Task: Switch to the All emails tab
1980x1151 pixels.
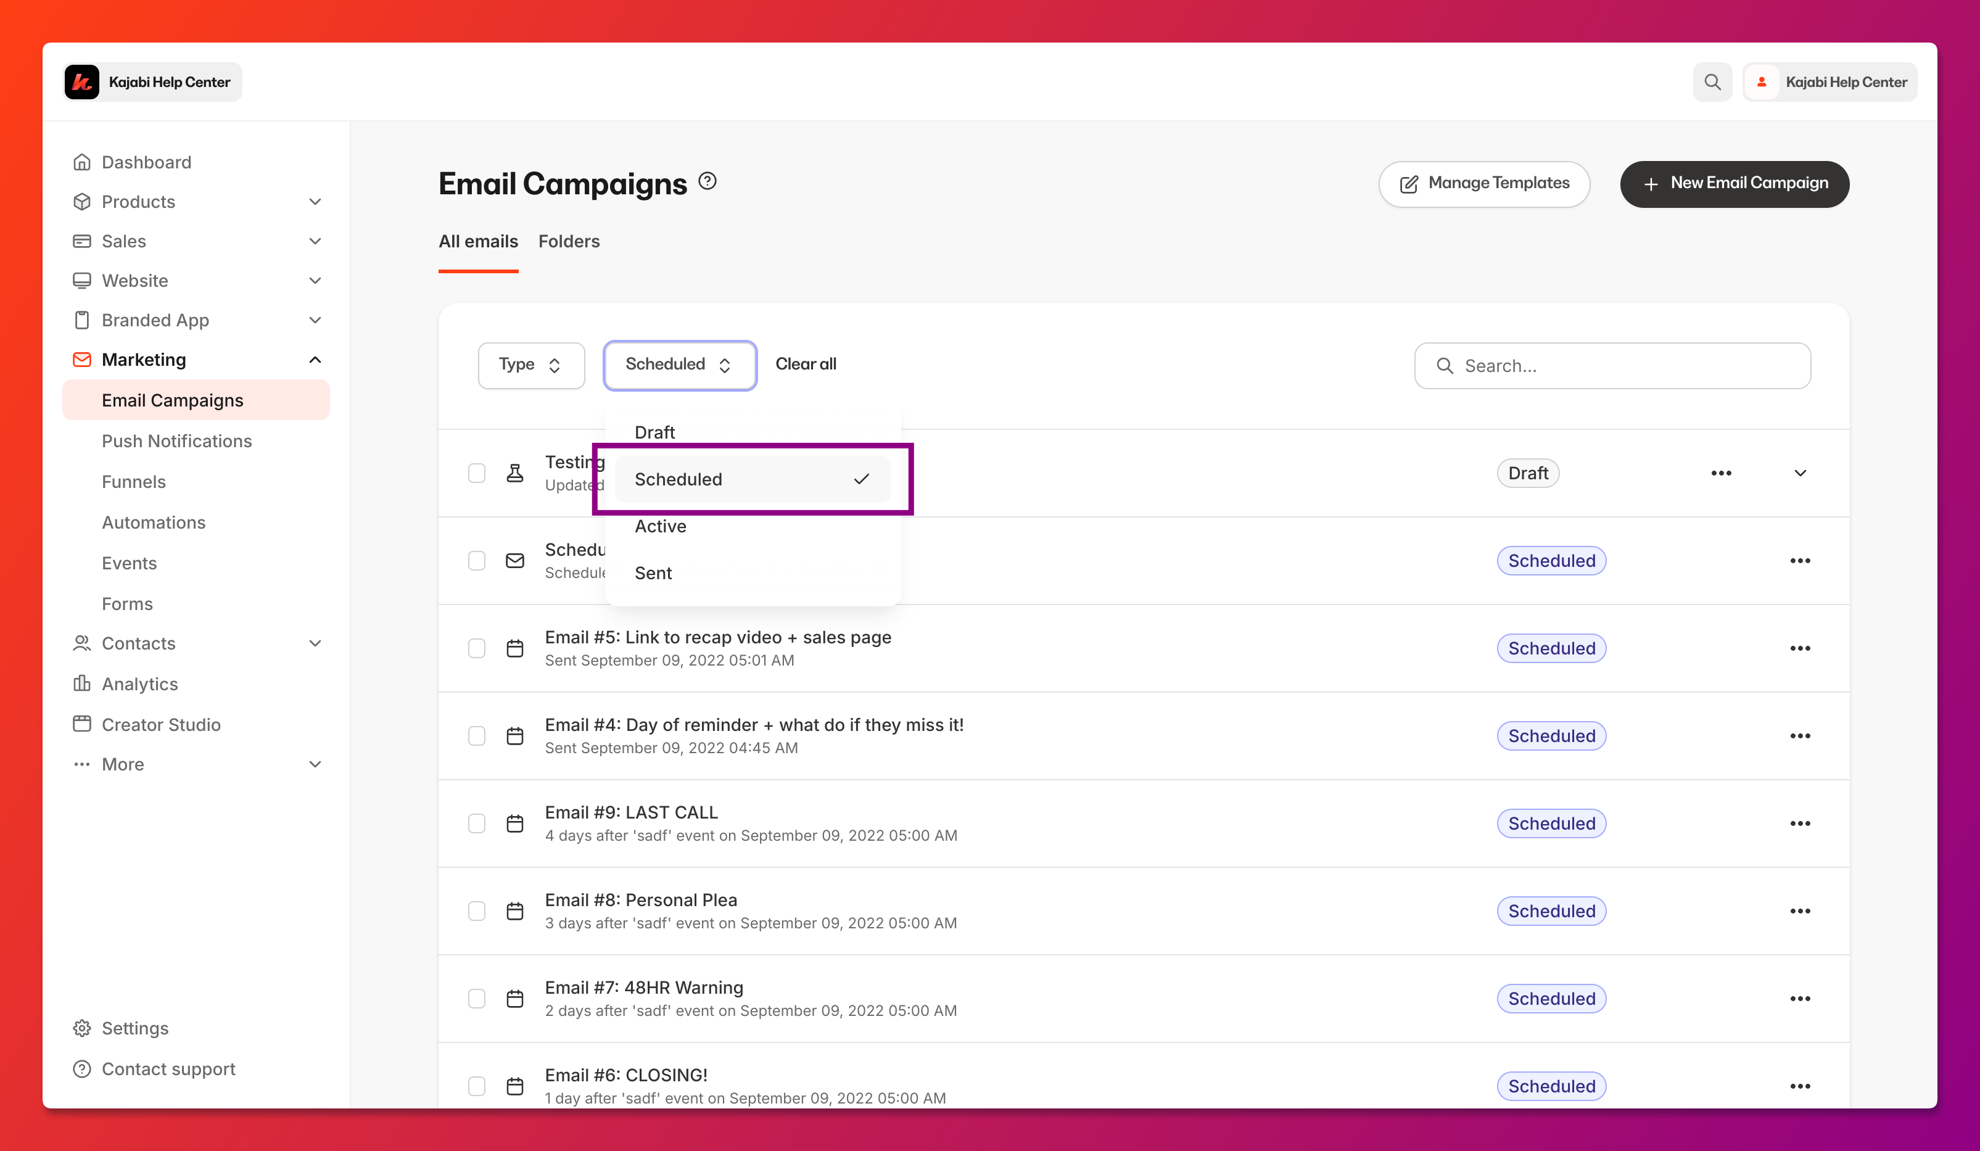Action: pos(477,241)
